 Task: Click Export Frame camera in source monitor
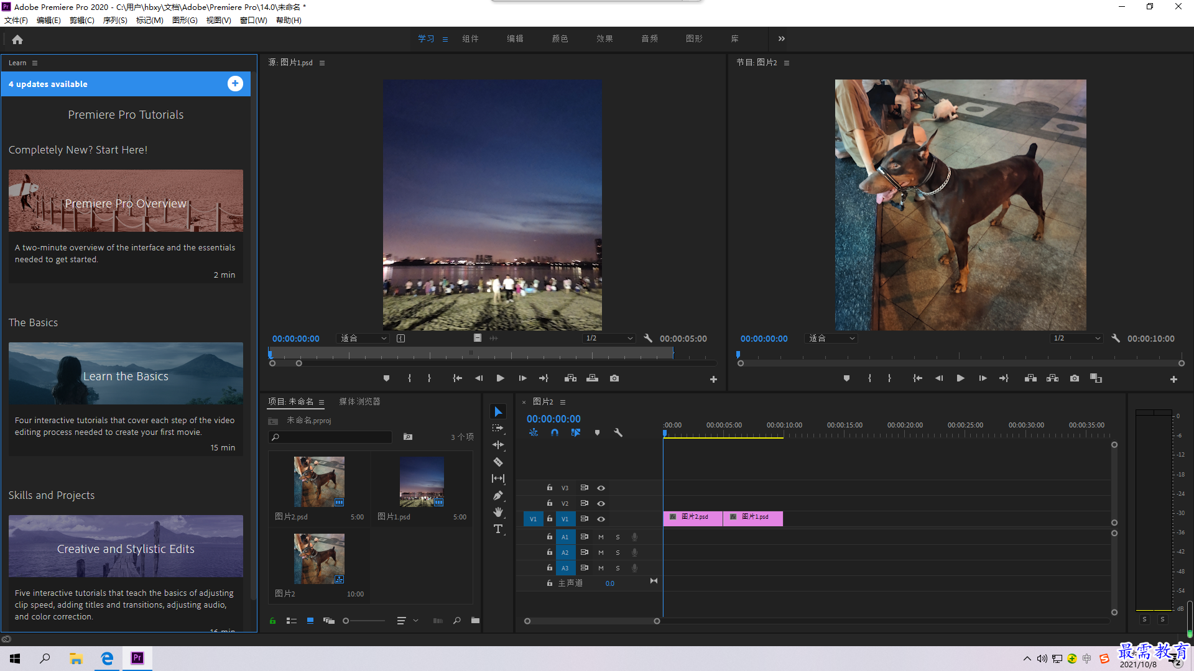click(x=614, y=378)
